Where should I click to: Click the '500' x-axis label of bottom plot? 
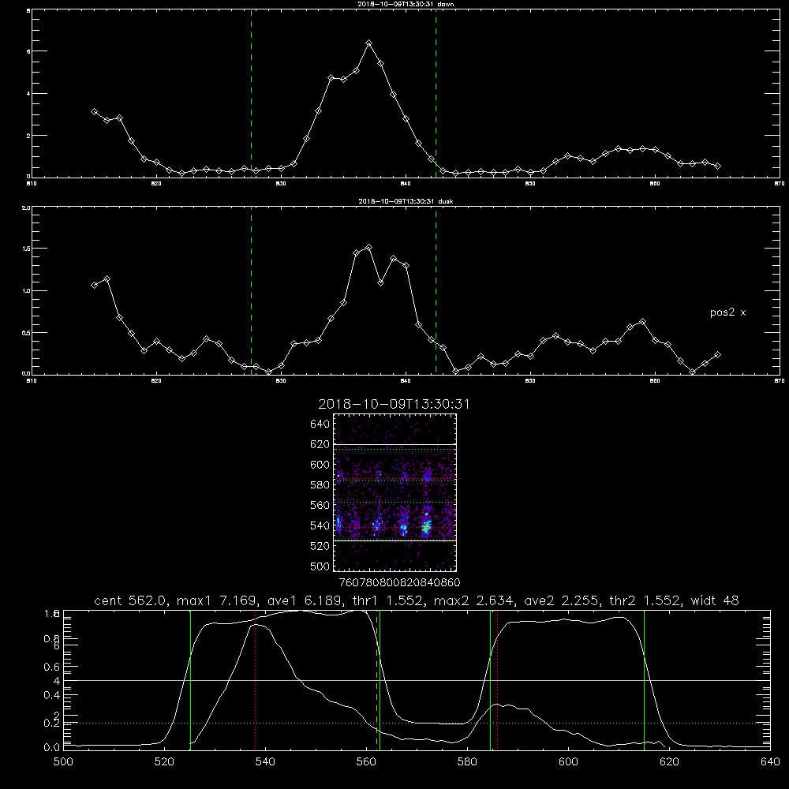63,761
